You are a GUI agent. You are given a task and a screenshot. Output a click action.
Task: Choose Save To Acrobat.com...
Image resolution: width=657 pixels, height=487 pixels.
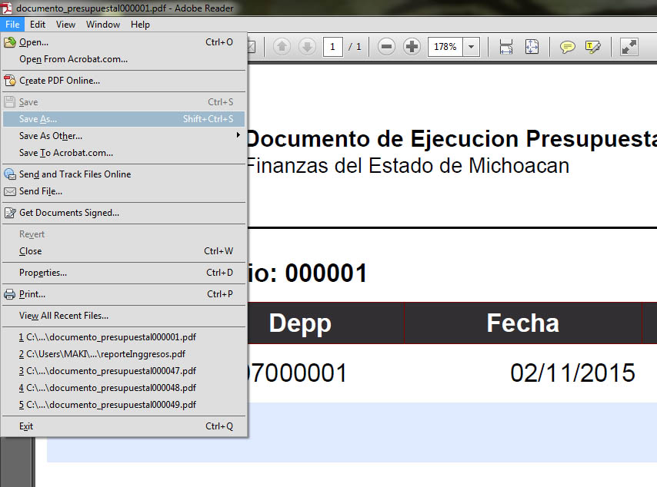124,153
